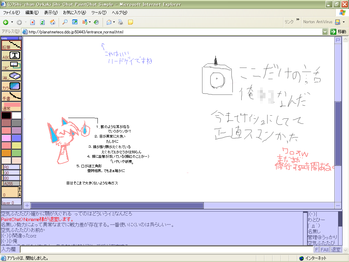Screen dimensions: 349x262
Task: Click the canvas plus zoom button
Action: 27,205
